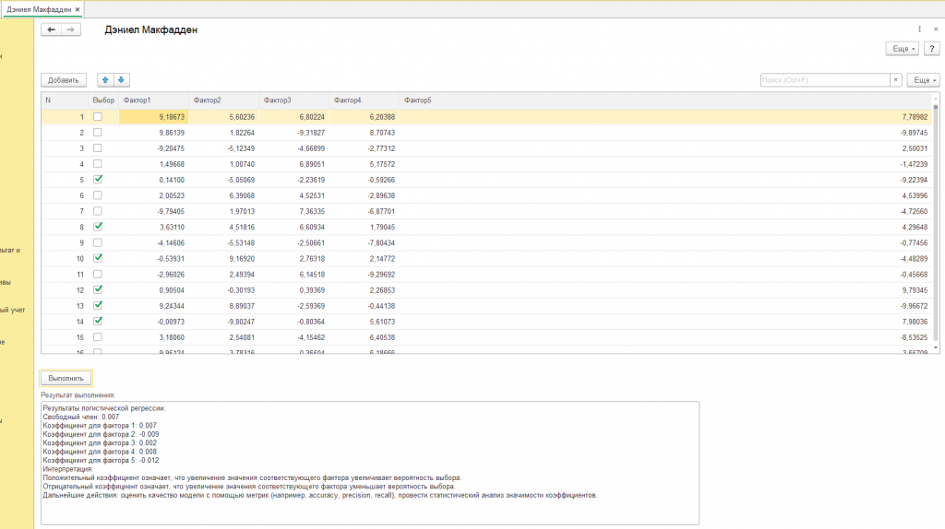Click the line Свободный член: 0.007
This screenshot has height=529, width=945.
coord(81,417)
